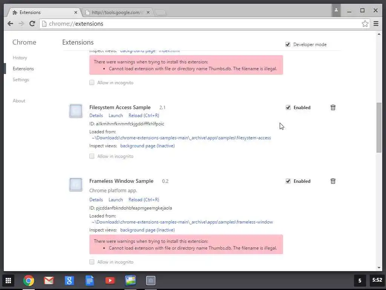Open Settings in the Chrome sidebar

21,80
